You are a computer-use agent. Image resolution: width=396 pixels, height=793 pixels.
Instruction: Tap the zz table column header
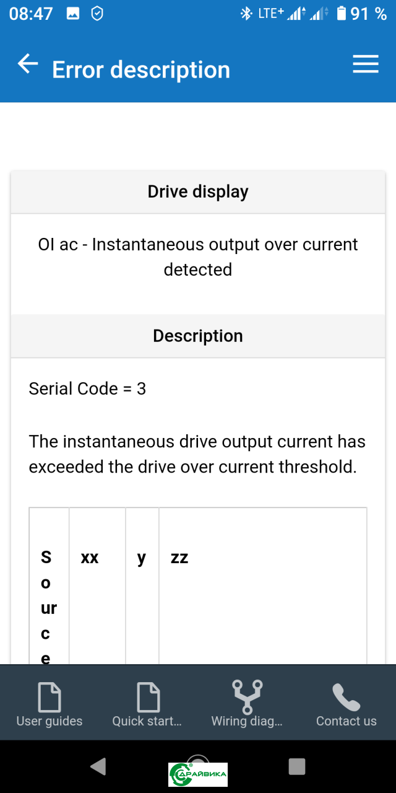point(179,558)
